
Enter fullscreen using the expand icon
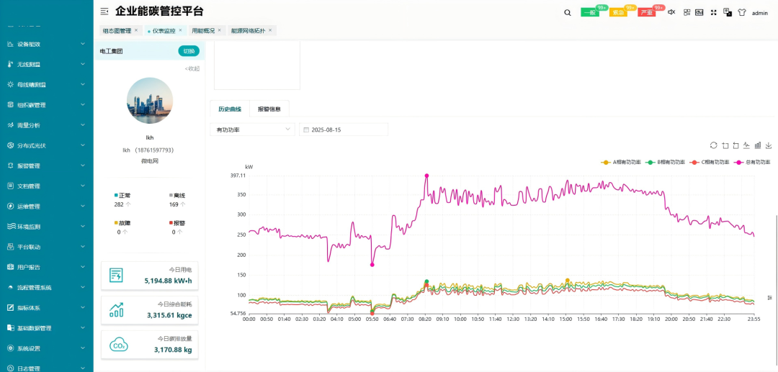pyautogui.click(x=713, y=12)
